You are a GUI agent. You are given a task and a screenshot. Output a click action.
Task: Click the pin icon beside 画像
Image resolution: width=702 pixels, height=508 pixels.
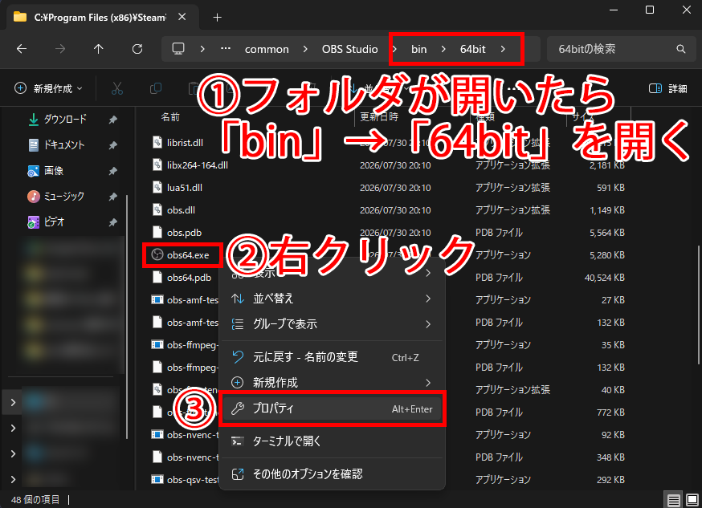pyautogui.click(x=112, y=171)
